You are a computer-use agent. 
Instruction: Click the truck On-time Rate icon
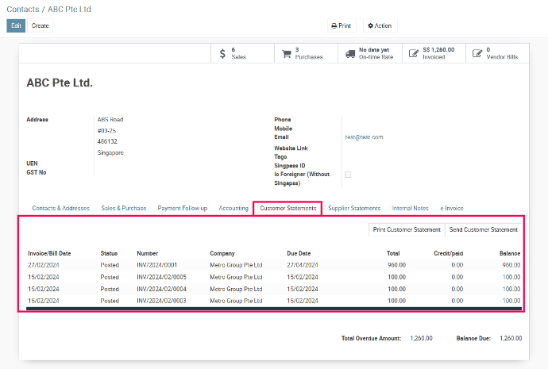pyautogui.click(x=350, y=54)
